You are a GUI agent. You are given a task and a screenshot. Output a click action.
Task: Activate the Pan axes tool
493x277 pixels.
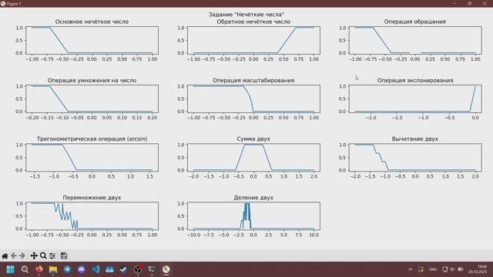[x=34, y=255]
